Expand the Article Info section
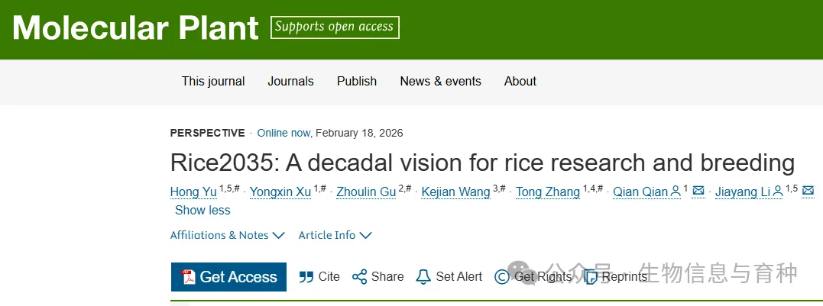The width and height of the screenshot is (823, 306). point(335,235)
